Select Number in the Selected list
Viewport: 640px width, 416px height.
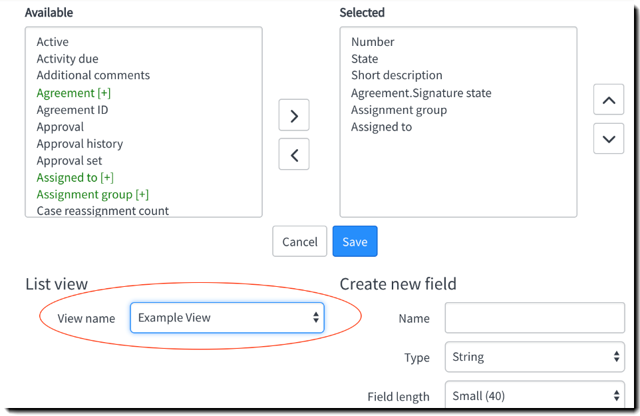pyautogui.click(x=373, y=42)
